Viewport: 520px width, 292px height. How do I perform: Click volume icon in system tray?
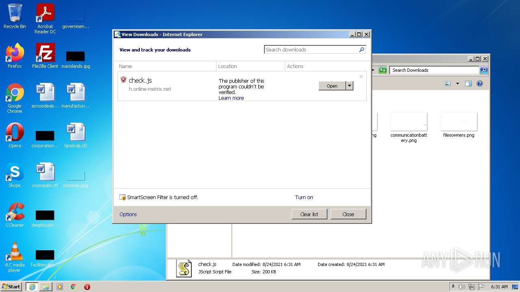[462, 287]
